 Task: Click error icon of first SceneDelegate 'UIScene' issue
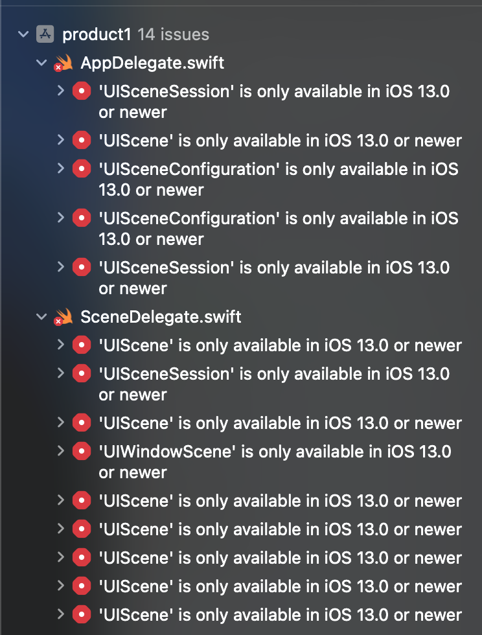point(82,345)
